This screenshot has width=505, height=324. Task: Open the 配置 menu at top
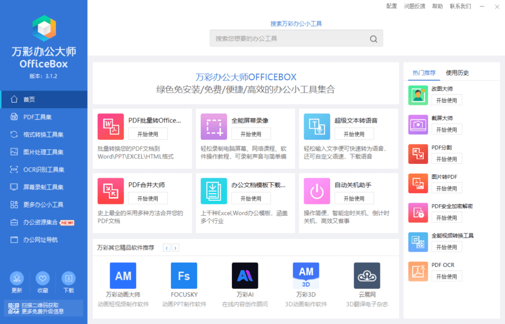(x=391, y=6)
